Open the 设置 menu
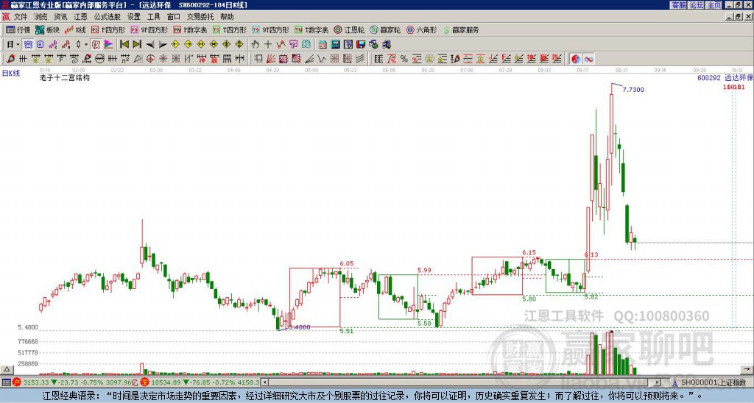 (x=134, y=17)
